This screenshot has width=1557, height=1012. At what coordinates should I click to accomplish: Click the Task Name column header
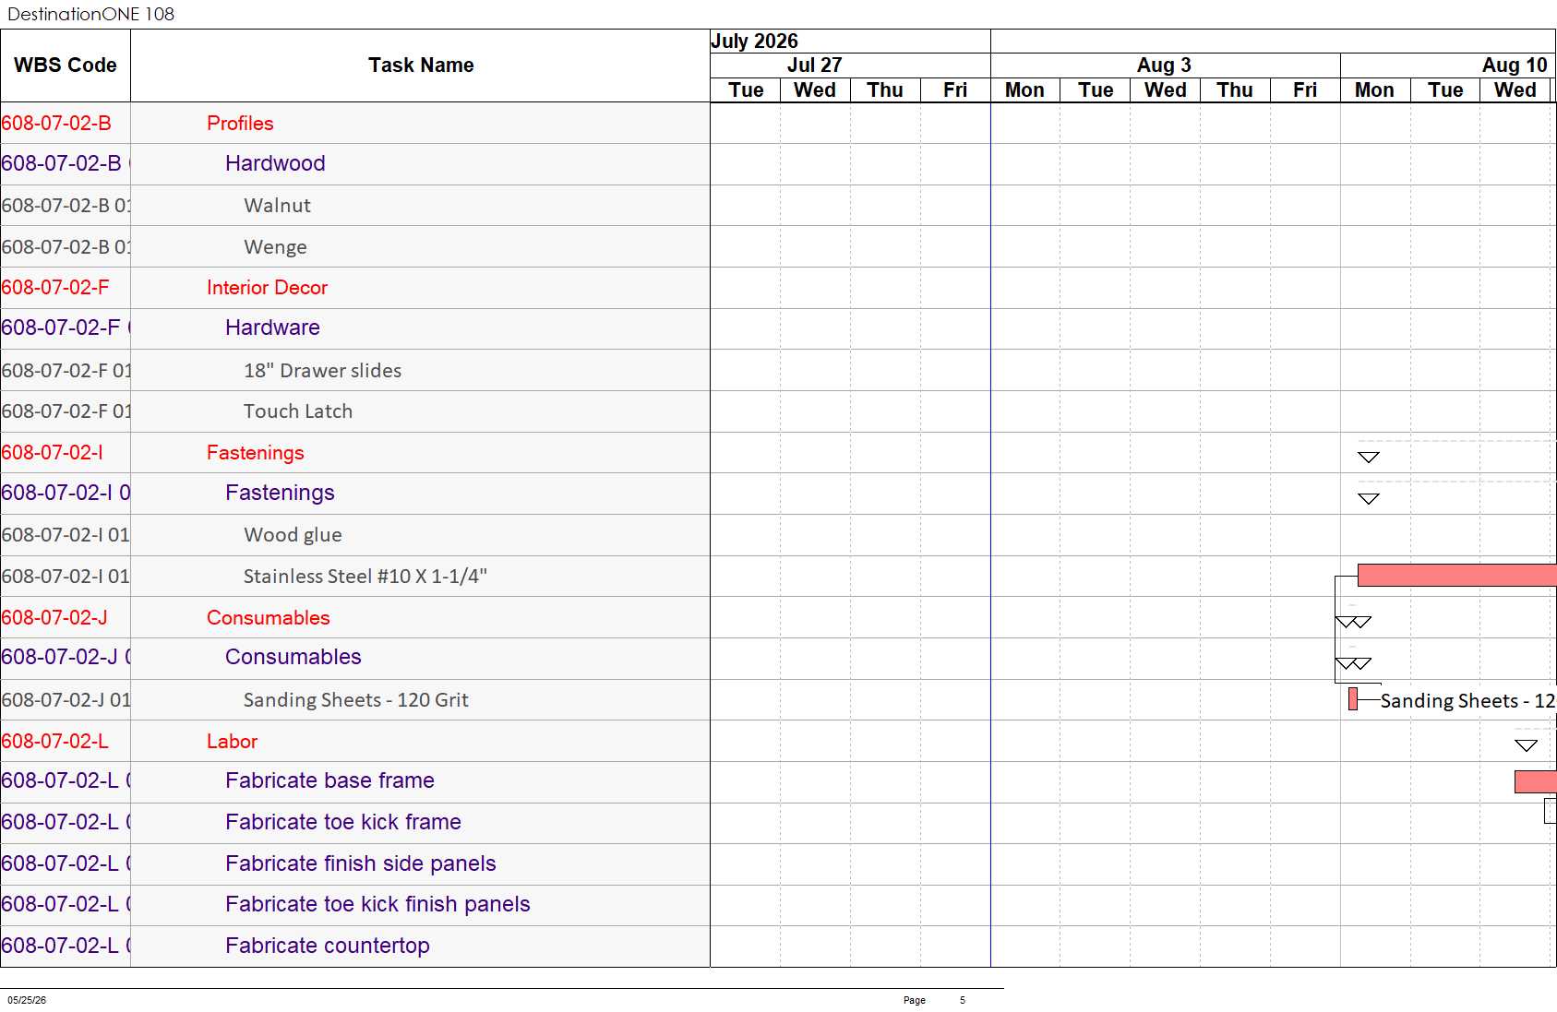[x=421, y=65]
